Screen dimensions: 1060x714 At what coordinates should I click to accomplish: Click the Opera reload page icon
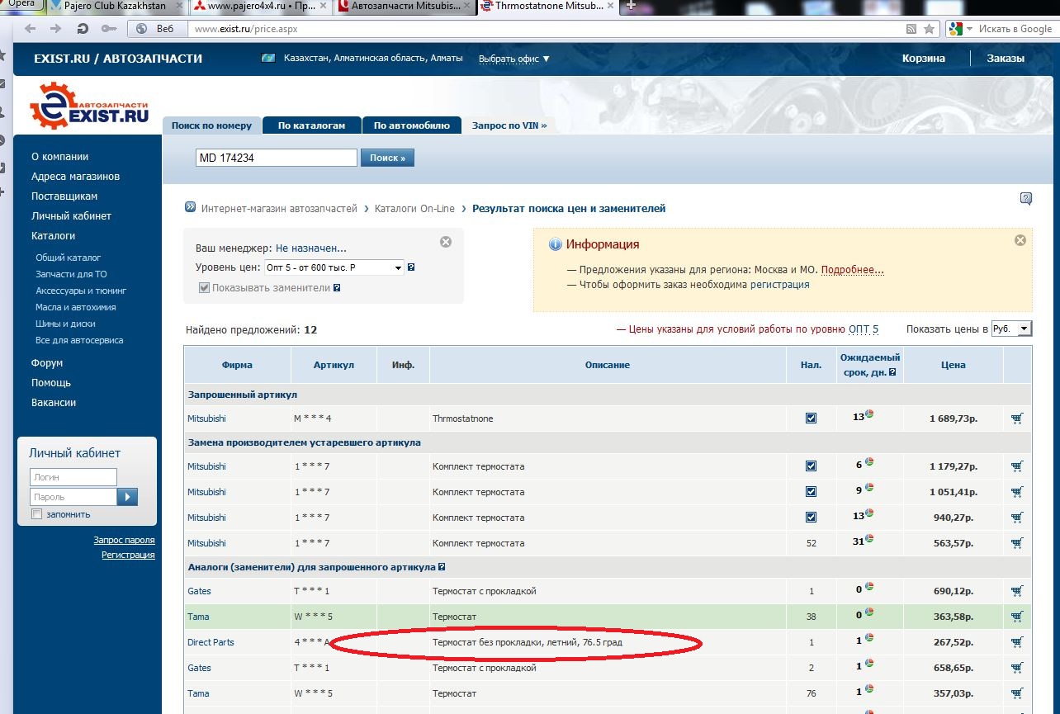[82, 29]
